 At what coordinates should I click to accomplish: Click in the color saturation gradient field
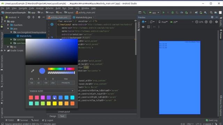pyautogui.click(x=52, y=52)
